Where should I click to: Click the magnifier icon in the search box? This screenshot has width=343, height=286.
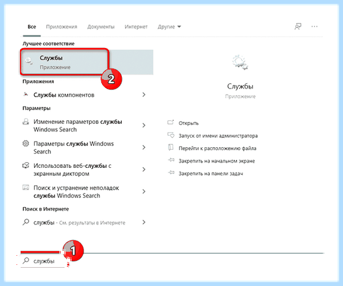[26, 260]
